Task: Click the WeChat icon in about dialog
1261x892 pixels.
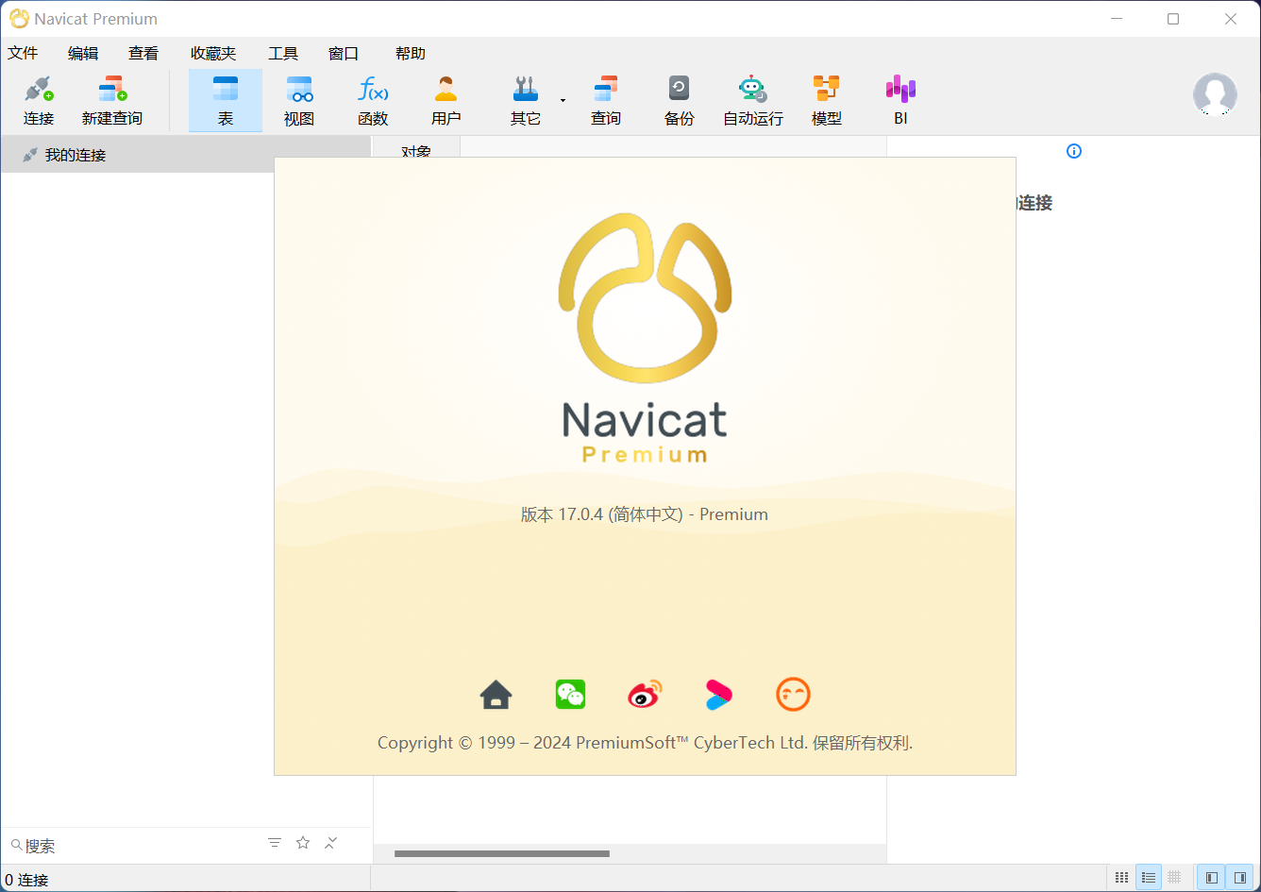Action: [570, 695]
